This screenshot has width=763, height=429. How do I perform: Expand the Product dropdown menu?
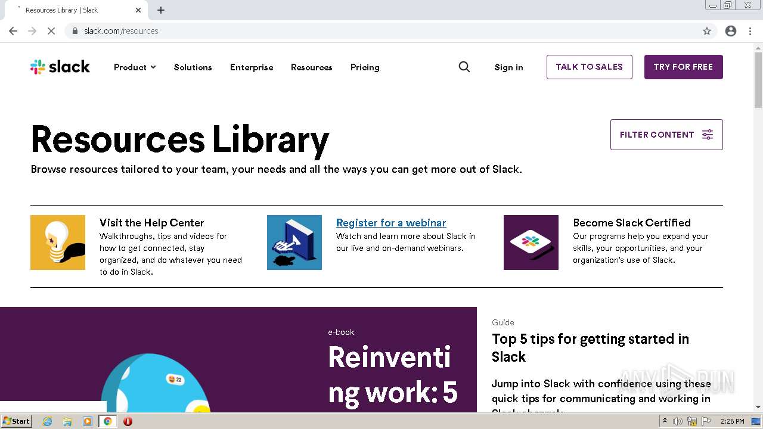click(135, 67)
